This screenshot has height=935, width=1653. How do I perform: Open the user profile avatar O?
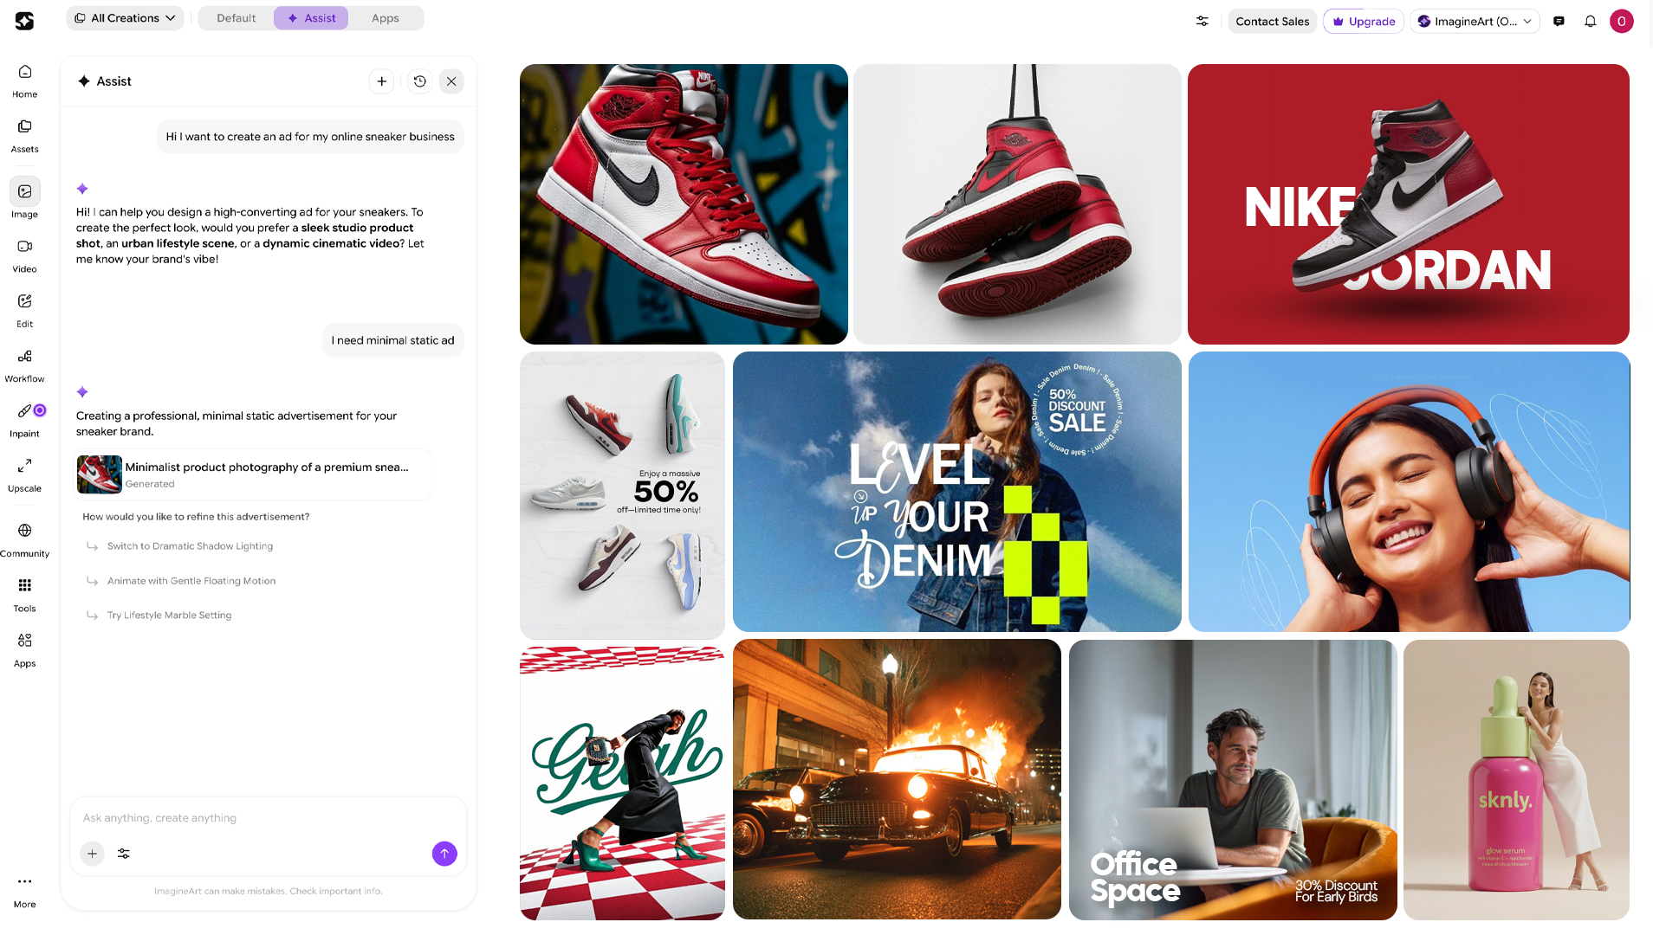pyautogui.click(x=1622, y=21)
